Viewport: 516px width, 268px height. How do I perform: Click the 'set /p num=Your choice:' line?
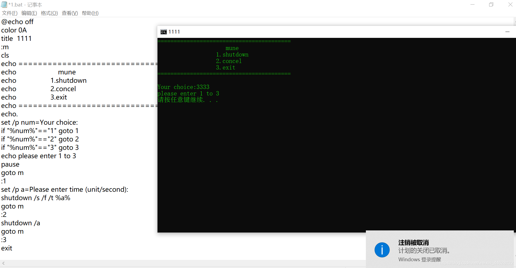[40, 122]
